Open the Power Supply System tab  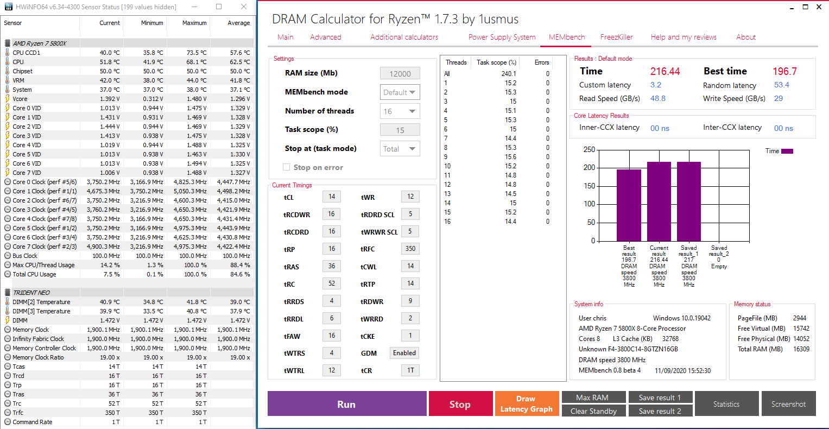[502, 37]
